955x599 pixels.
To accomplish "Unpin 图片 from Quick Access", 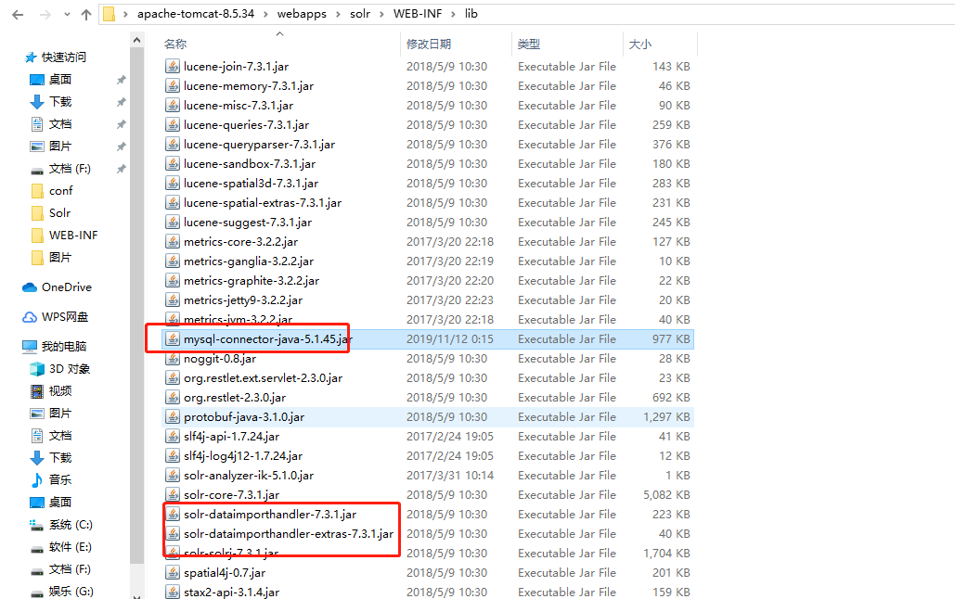I will click(x=121, y=144).
